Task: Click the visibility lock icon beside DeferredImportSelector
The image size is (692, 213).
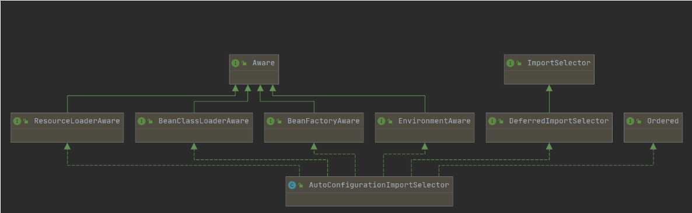Action: pos(501,121)
